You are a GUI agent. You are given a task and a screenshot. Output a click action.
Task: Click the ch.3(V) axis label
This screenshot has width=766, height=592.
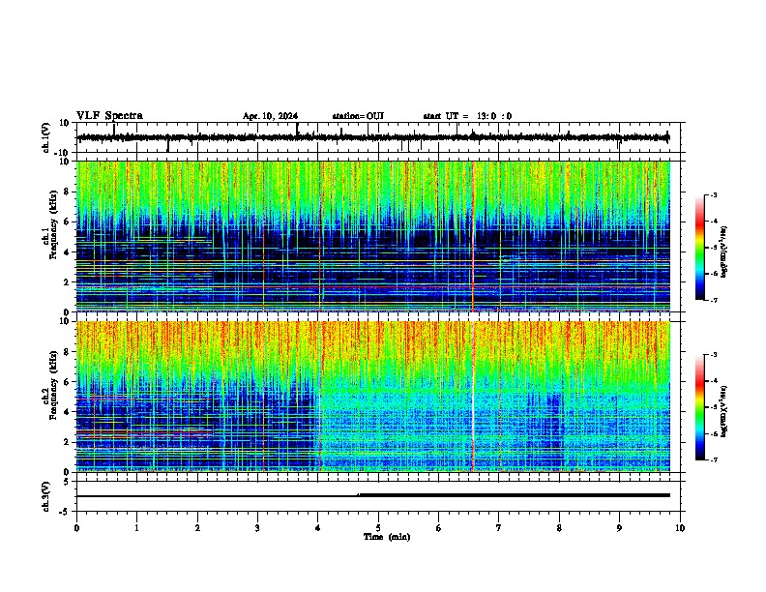coord(46,496)
